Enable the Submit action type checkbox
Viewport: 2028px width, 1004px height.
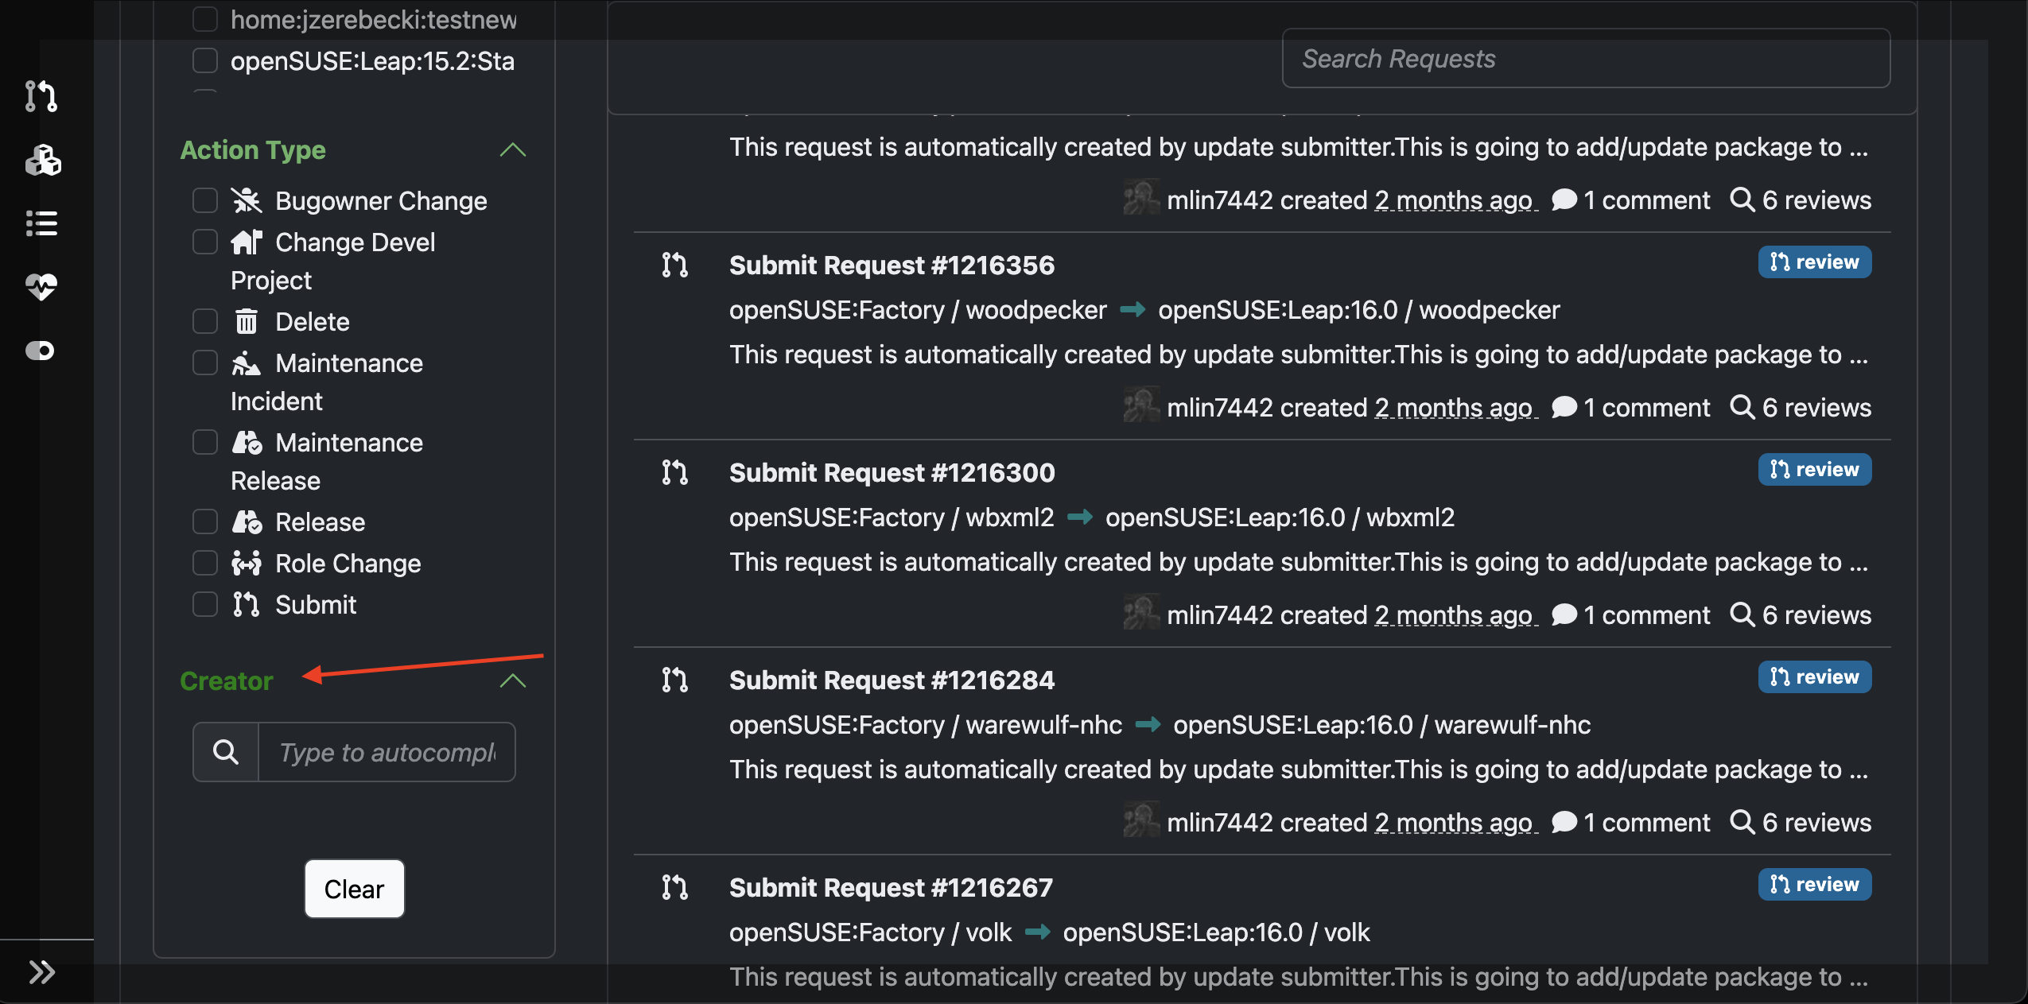click(x=206, y=603)
